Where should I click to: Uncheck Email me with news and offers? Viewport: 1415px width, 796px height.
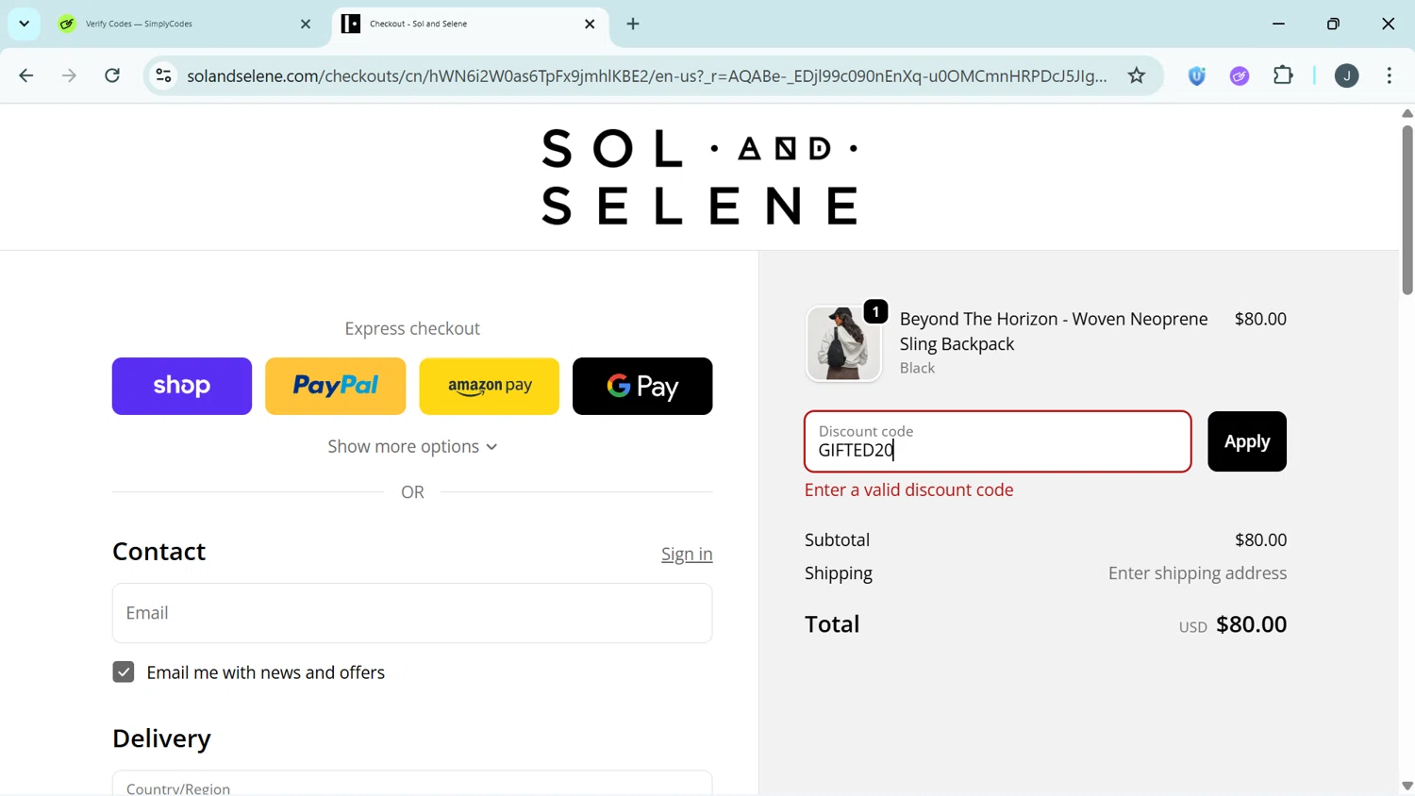pos(124,672)
